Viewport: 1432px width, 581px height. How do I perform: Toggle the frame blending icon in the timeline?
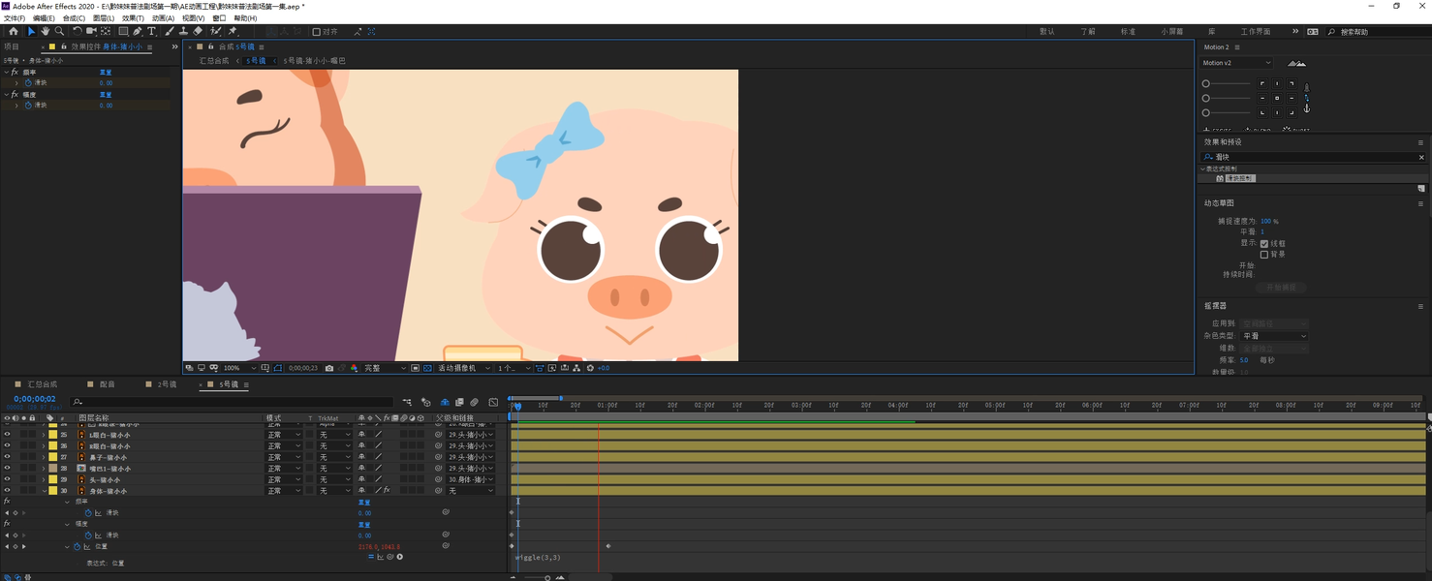459,402
